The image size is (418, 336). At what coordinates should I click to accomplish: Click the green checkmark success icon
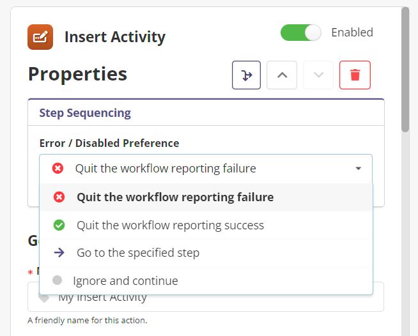[x=59, y=225]
